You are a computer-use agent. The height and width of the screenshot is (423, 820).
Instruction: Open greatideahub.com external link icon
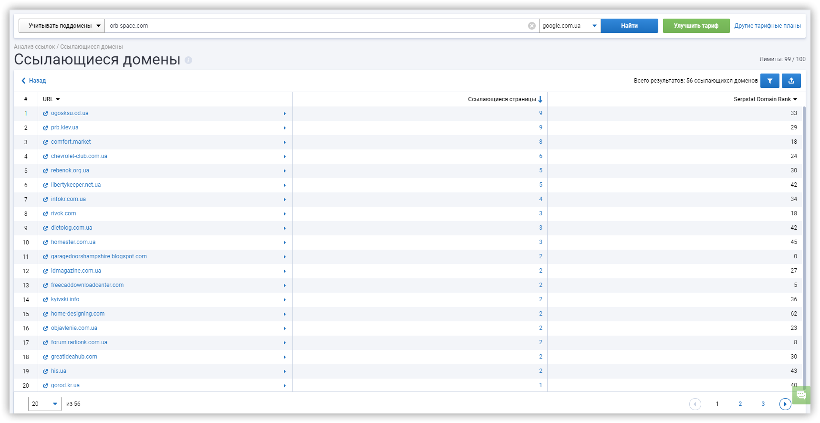[45, 357]
